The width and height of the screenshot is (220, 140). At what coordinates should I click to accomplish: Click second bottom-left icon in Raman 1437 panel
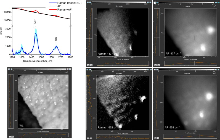pyautogui.click(x=91, y=65)
